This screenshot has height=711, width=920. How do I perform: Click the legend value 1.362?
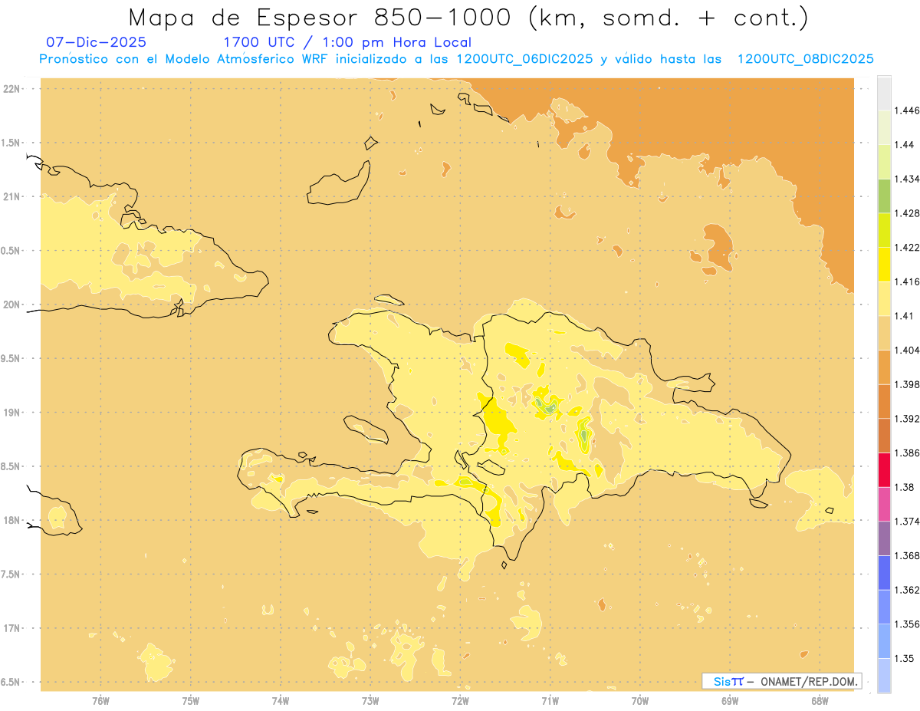[x=907, y=590]
